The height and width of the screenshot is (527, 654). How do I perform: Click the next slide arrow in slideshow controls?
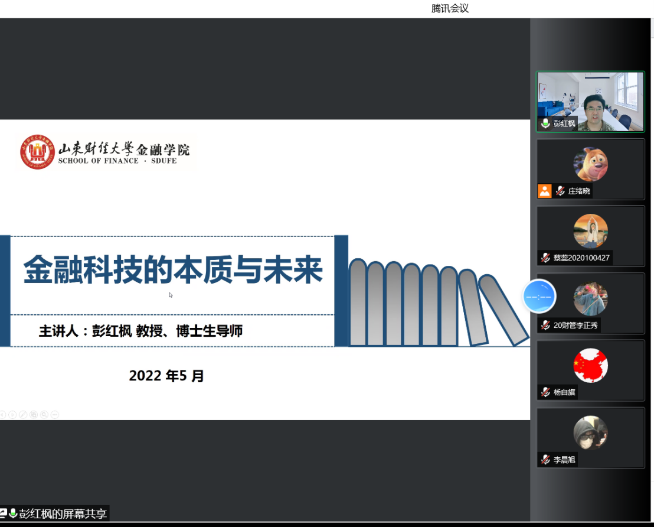click(x=12, y=415)
